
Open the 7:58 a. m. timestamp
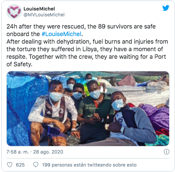coord(18,152)
